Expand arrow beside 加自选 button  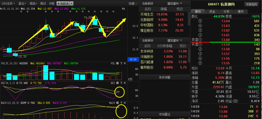click(x=71, y=3)
